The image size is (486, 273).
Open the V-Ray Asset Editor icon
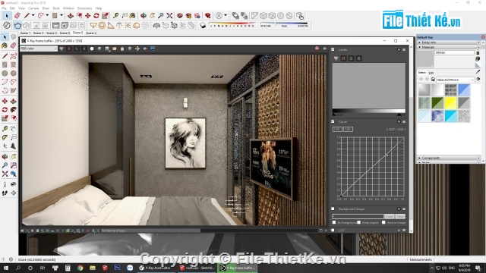pos(7,25)
